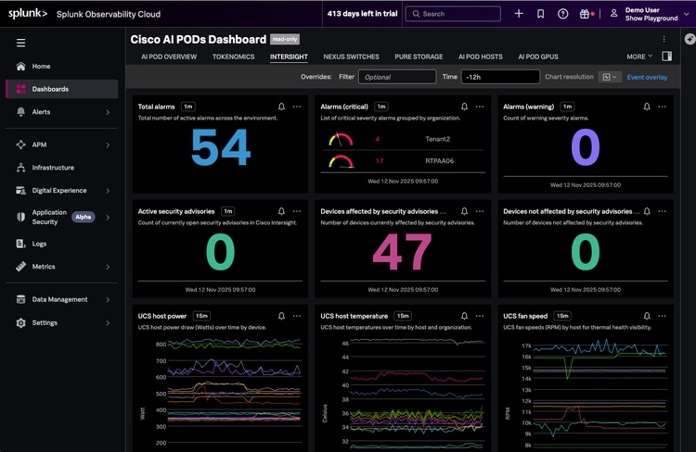
Task: Expand the Chart resolution dropdown
Action: 610,77
